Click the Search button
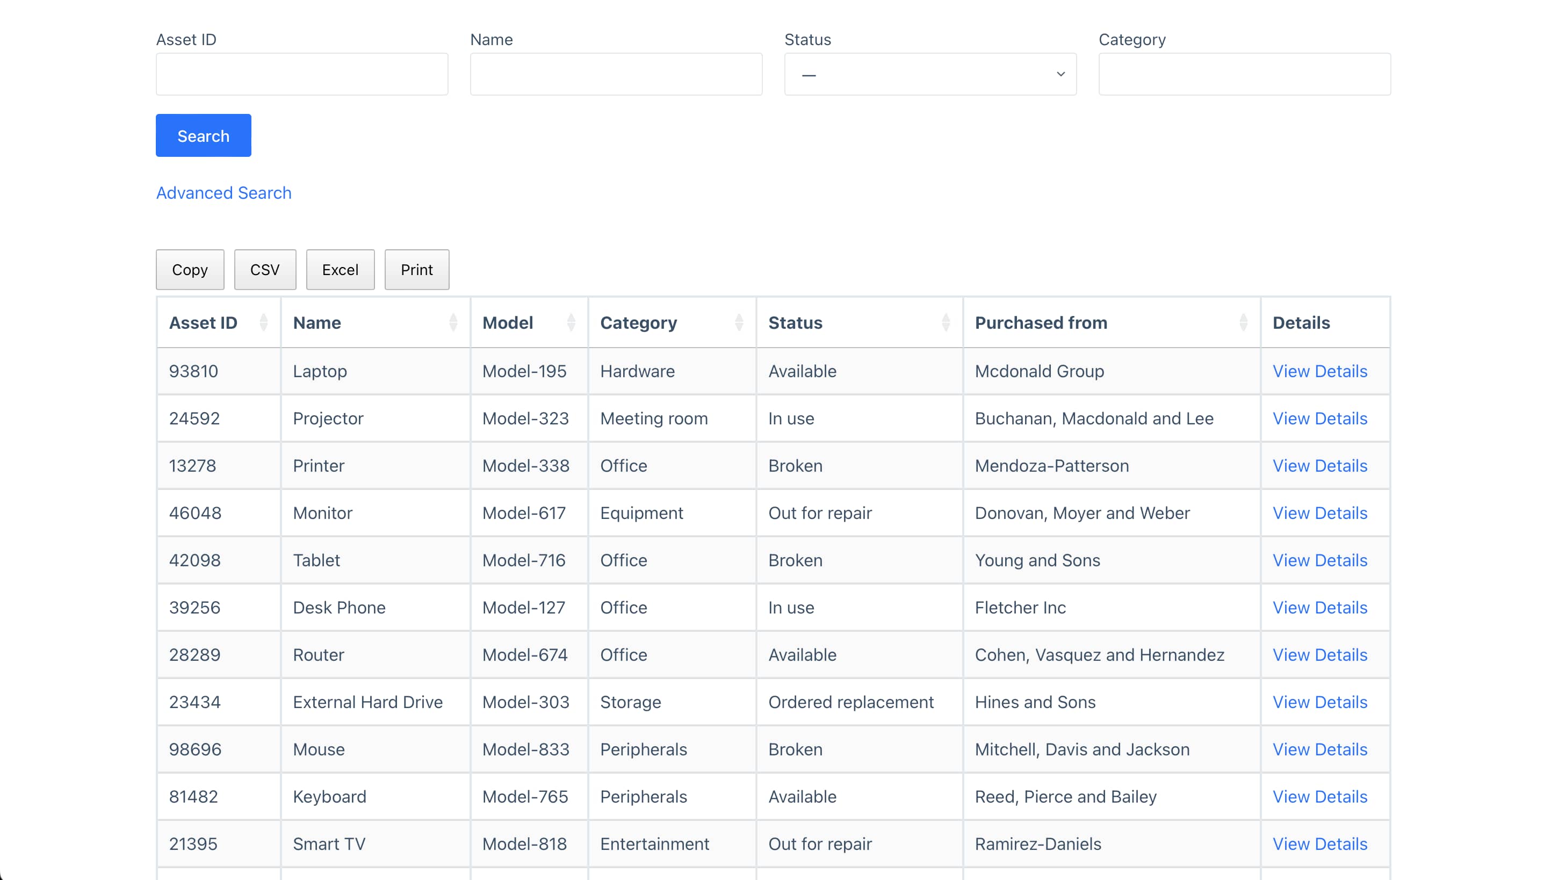1544x880 pixels. (x=203, y=135)
